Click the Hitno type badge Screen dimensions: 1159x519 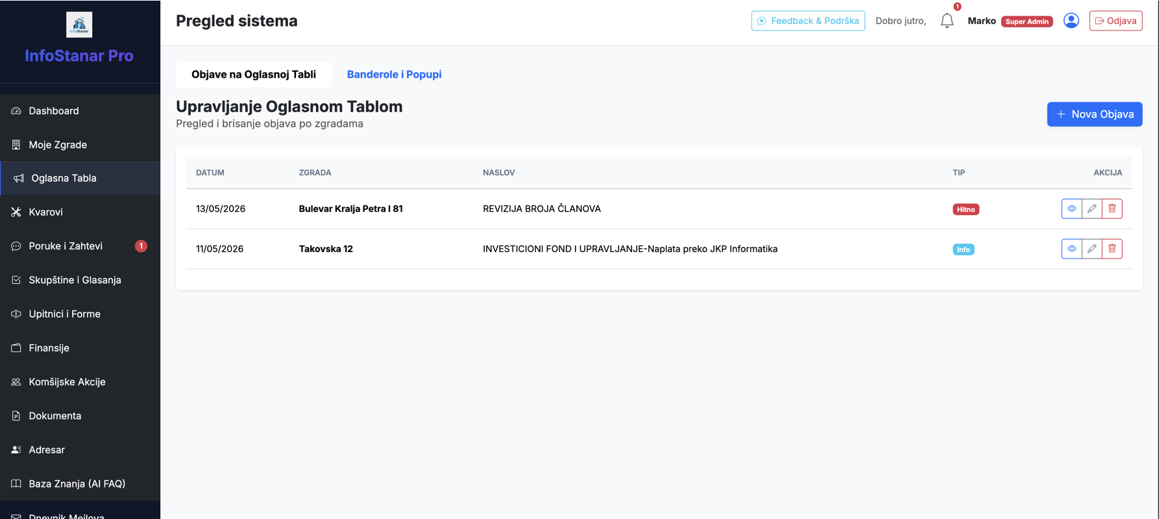(x=966, y=209)
